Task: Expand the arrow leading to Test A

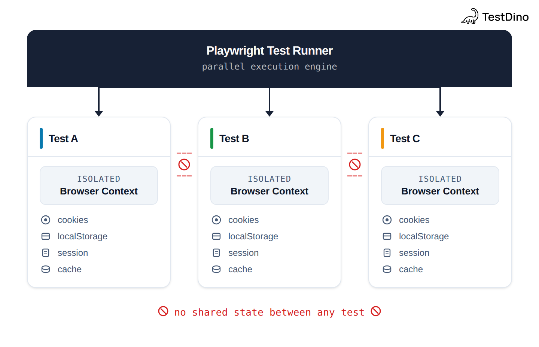Action: click(99, 101)
